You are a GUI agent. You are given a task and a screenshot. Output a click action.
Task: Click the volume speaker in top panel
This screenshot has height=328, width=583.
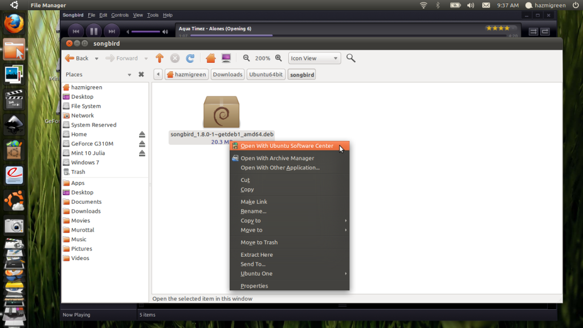pos(470,5)
